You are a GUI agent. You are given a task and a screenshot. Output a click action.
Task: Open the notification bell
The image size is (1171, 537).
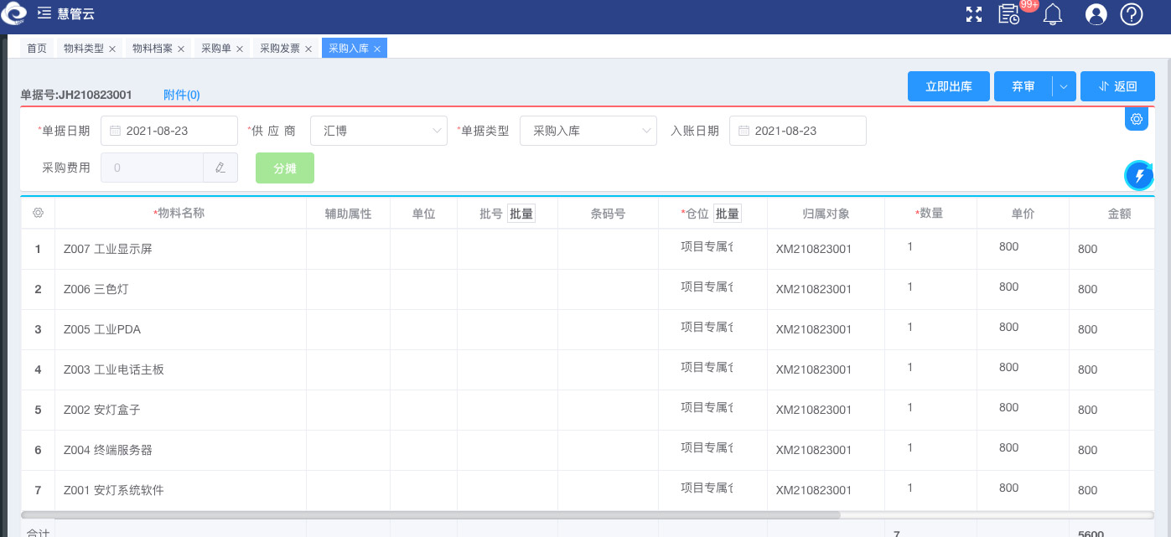[1053, 14]
